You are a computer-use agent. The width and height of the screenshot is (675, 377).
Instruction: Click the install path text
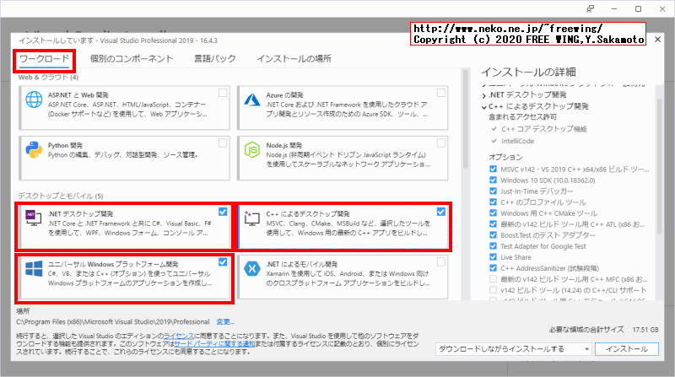[x=113, y=322]
